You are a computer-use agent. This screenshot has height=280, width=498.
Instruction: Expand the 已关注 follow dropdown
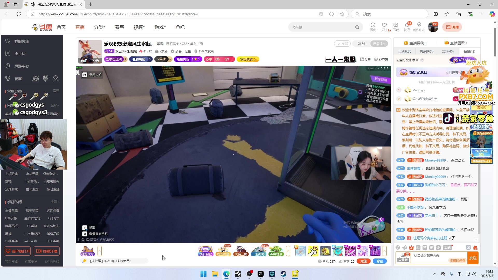(x=379, y=44)
